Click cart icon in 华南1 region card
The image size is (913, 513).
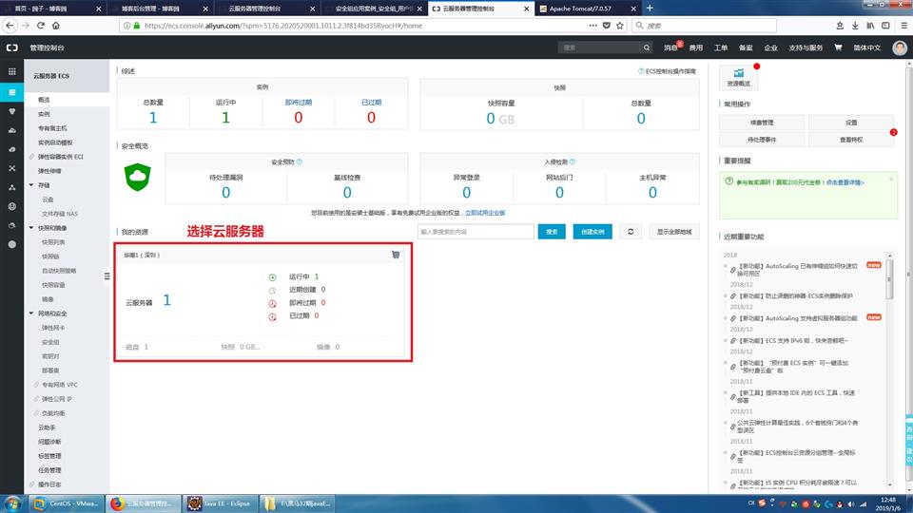[396, 255]
